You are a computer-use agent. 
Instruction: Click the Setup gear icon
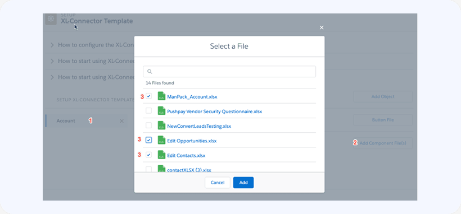pos(51,19)
